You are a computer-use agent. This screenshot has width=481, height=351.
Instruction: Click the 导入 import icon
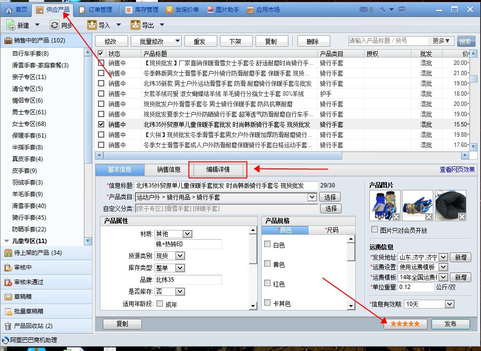pyautogui.click(x=92, y=25)
